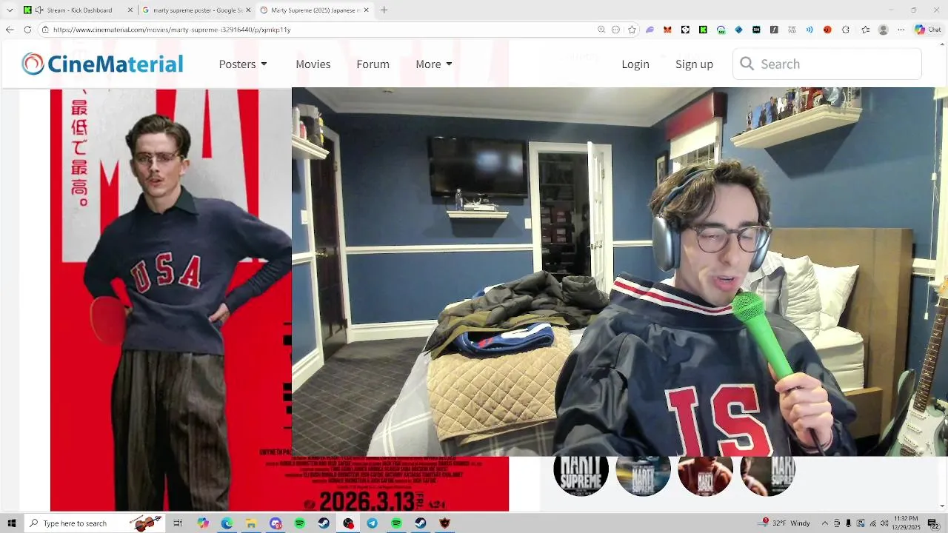
Task: Close the Google Search tab
Action: click(248, 10)
